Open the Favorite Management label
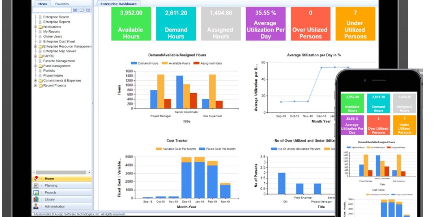 click(59, 61)
